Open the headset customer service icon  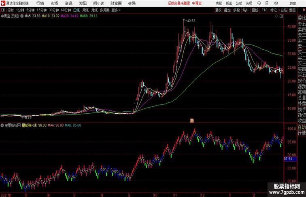[259, 3]
